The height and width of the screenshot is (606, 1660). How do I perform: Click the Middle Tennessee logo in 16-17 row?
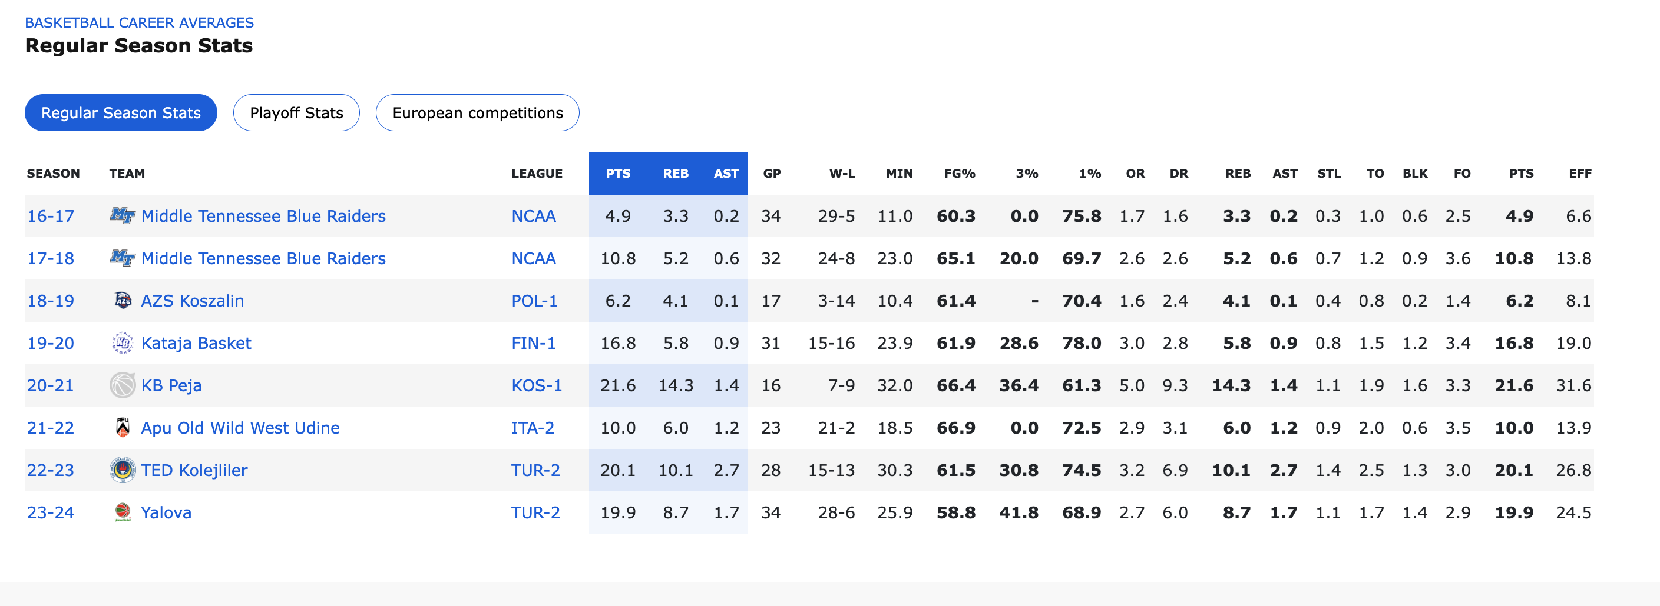pyautogui.click(x=123, y=215)
